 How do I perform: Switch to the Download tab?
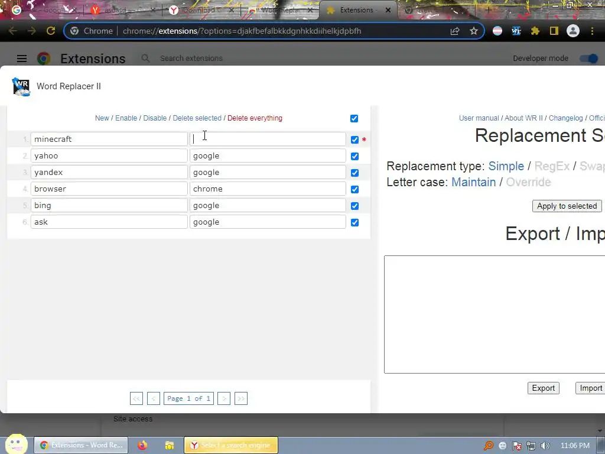(x=201, y=10)
